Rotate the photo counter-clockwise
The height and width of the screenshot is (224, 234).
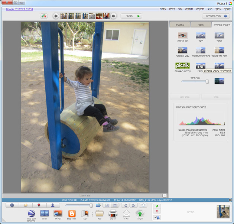coord(133,205)
